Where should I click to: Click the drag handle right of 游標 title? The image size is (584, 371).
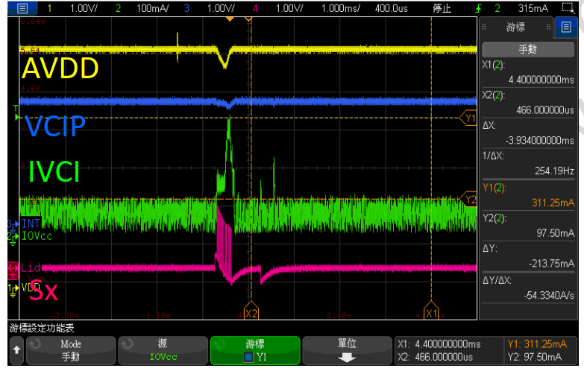pos(549,27)
